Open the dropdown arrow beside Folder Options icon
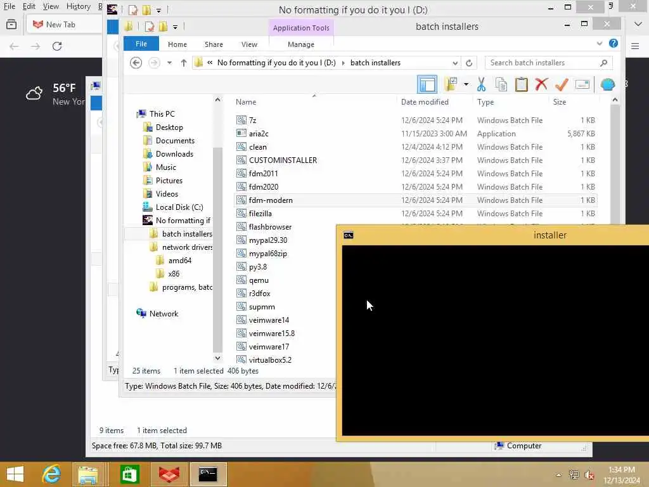Screen dimensions: 649x487 pyautogui.click(x=466, y=84)
